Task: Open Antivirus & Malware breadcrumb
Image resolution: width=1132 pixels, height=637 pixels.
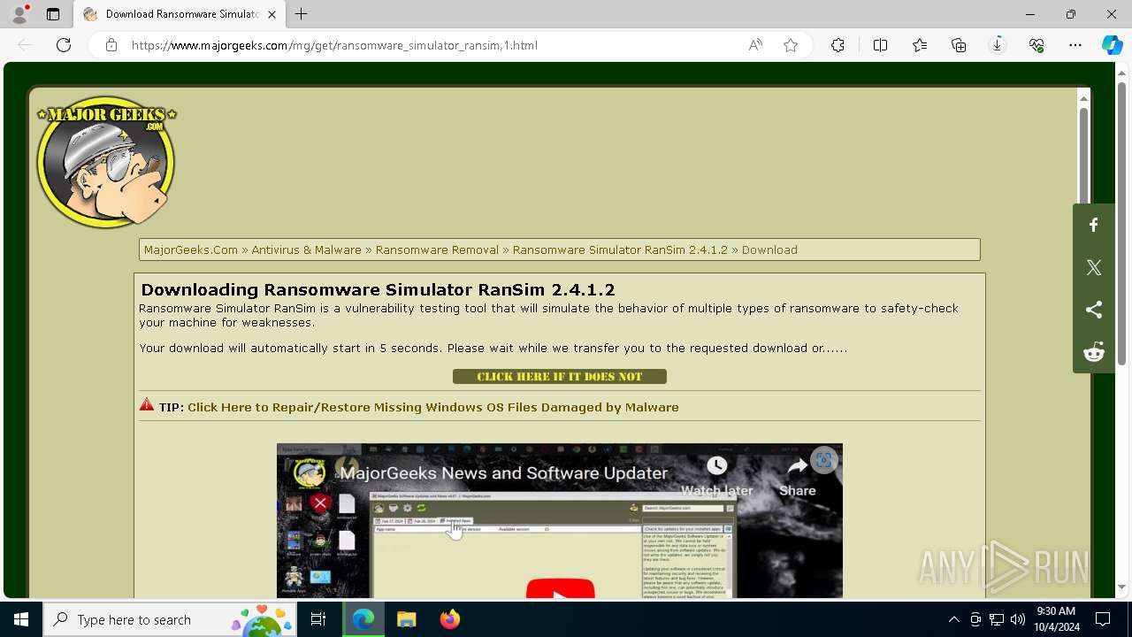Action: (x=306, y=249)
